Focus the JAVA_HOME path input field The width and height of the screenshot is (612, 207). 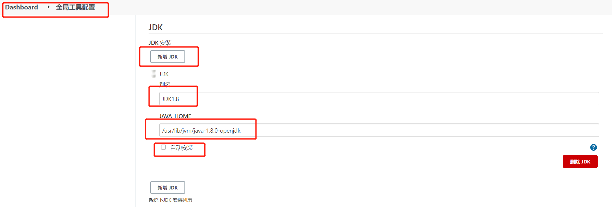coord(379,130)
